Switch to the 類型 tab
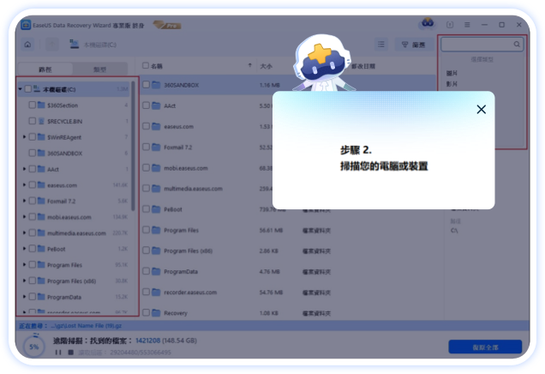This screenshot has height=374, width=545. pos(102,67)
